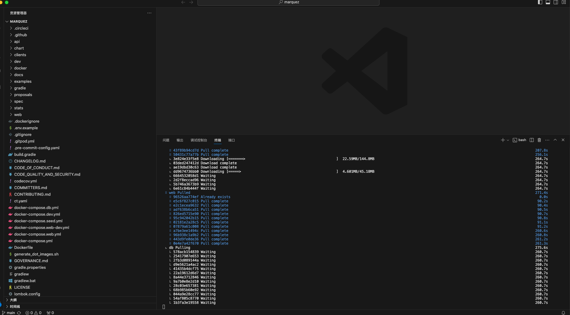This screenshot has height=315, width=570.
Task: Toggle the primary side bar layout icon
Action: click(x=540, y=2)
